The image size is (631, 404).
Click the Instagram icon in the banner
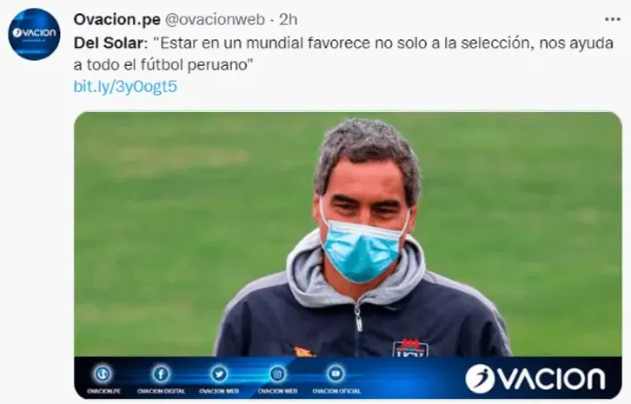277,374
